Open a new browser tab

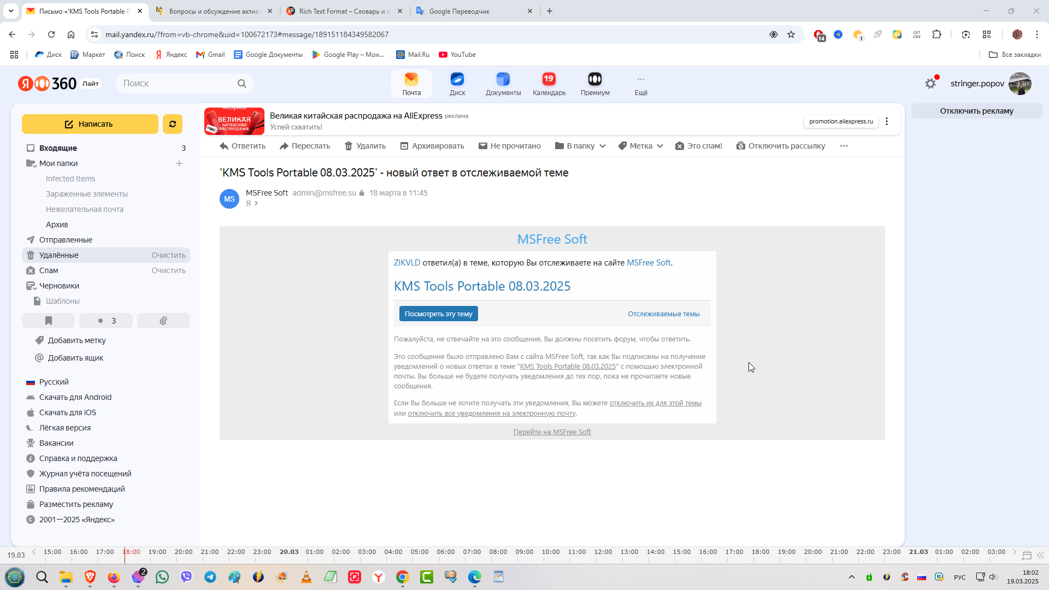click(550, 11)
